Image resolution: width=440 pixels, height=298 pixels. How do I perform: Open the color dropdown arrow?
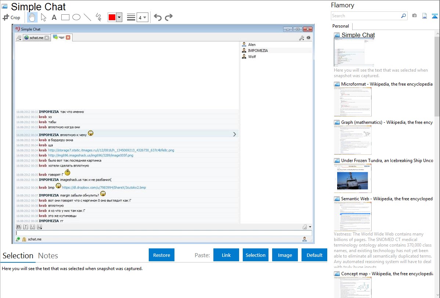click(119, 17)
